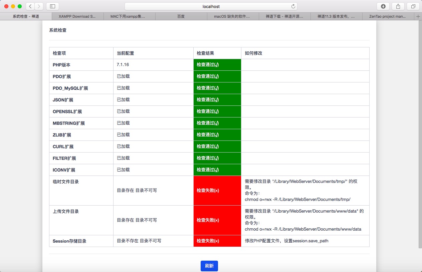Click the PDO_MySQL扩展 row label
This screenshot has height=272, width=422.
coord(70,88)
